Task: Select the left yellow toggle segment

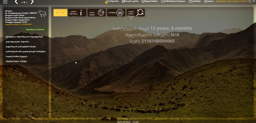Action: [57, 12]
